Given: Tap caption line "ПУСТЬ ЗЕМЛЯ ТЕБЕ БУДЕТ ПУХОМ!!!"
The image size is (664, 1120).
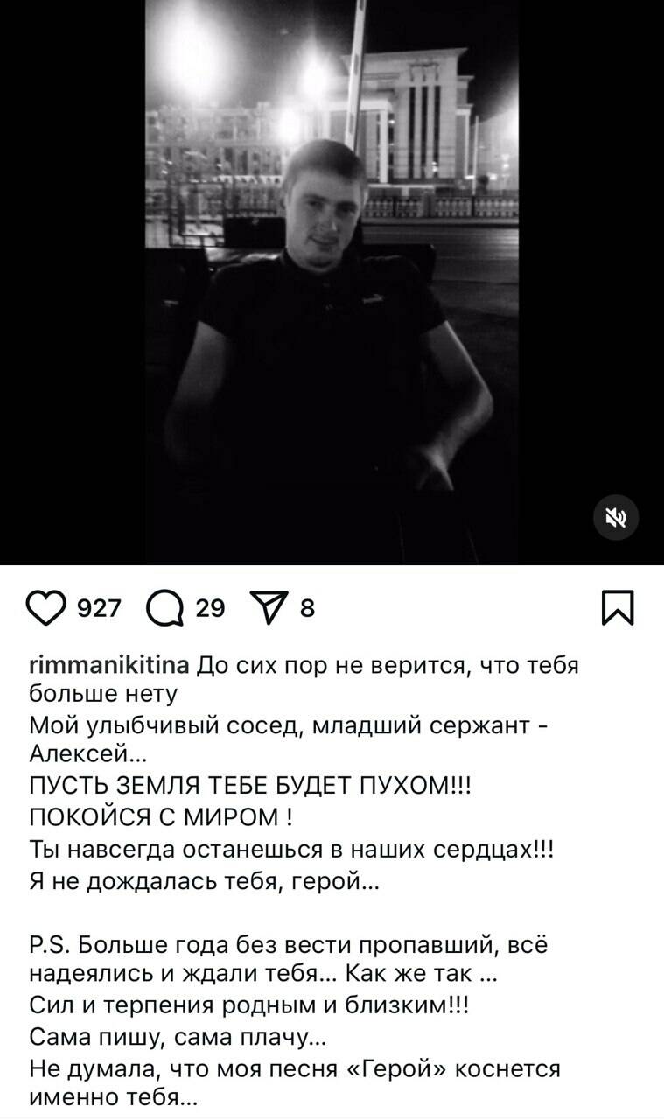Looking at the screenshot, I should [x=249, y=790].
